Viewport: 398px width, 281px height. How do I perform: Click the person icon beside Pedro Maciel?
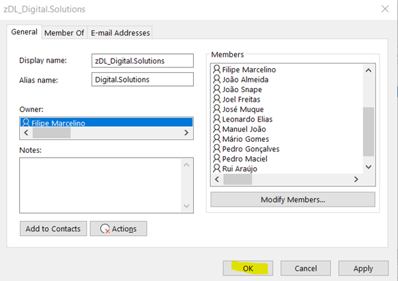[216, 158]
